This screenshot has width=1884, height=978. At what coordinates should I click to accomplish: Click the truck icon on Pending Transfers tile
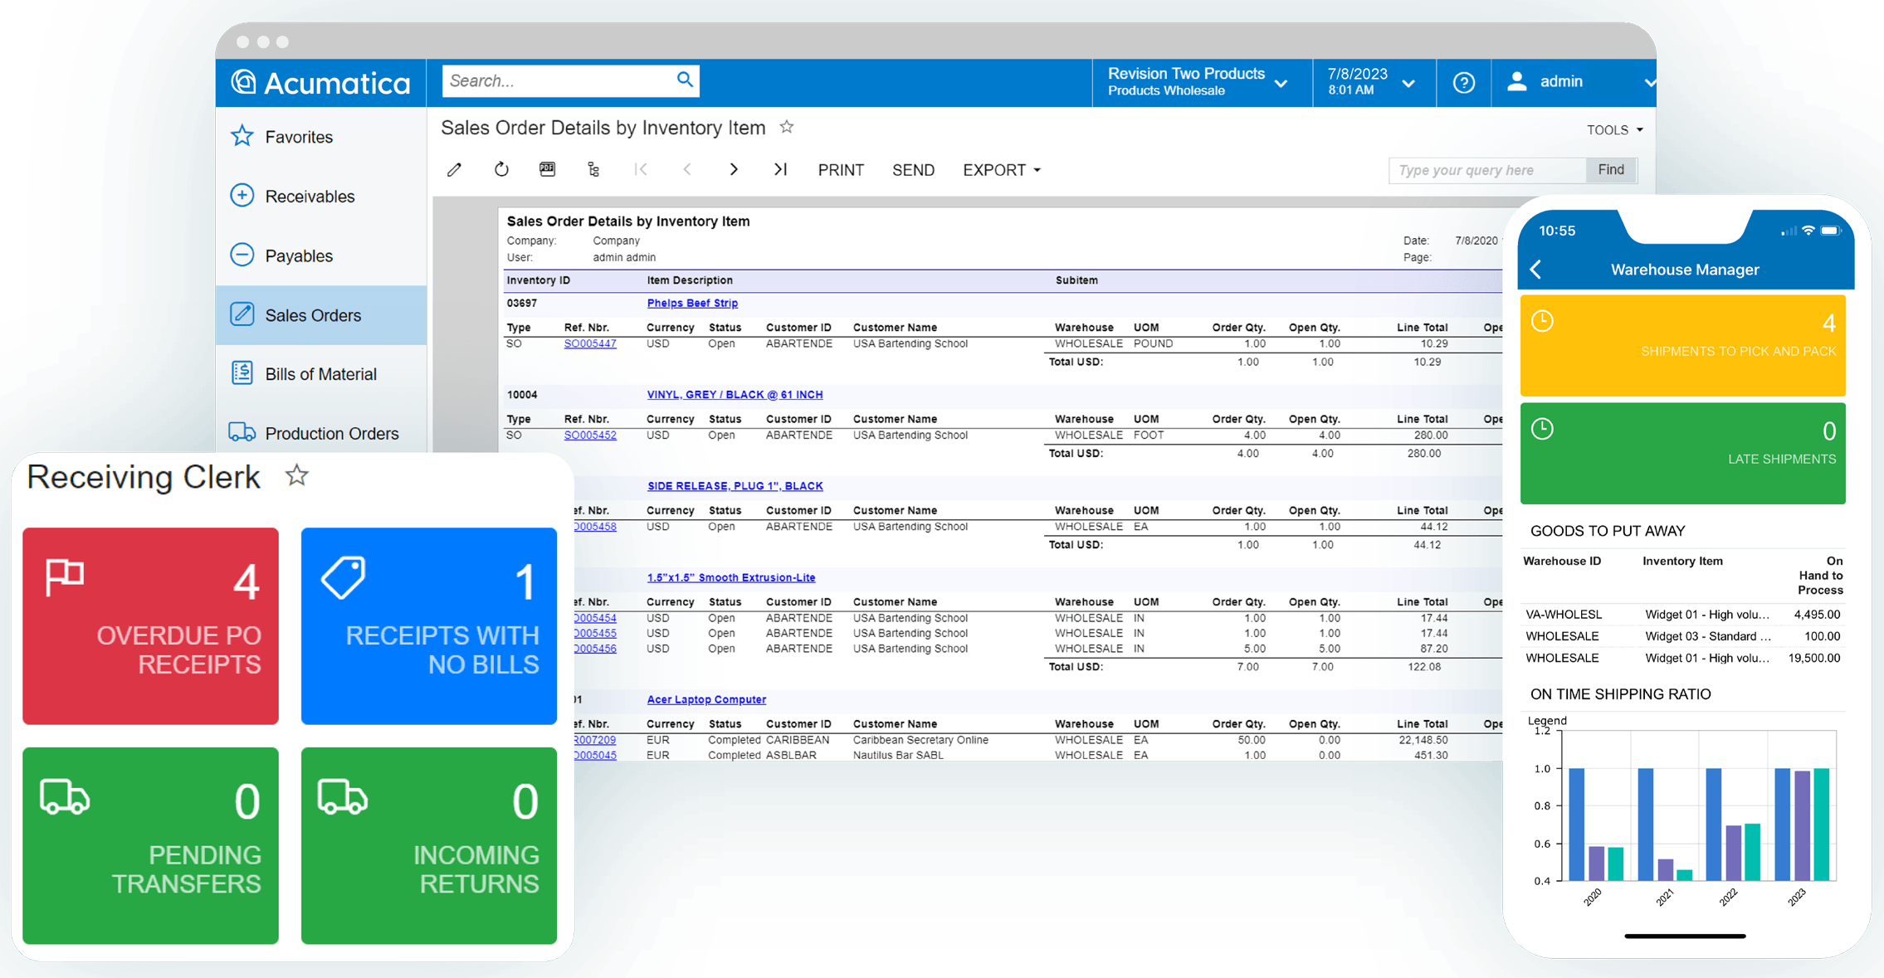pyautogui.click(x=65, y=797)
